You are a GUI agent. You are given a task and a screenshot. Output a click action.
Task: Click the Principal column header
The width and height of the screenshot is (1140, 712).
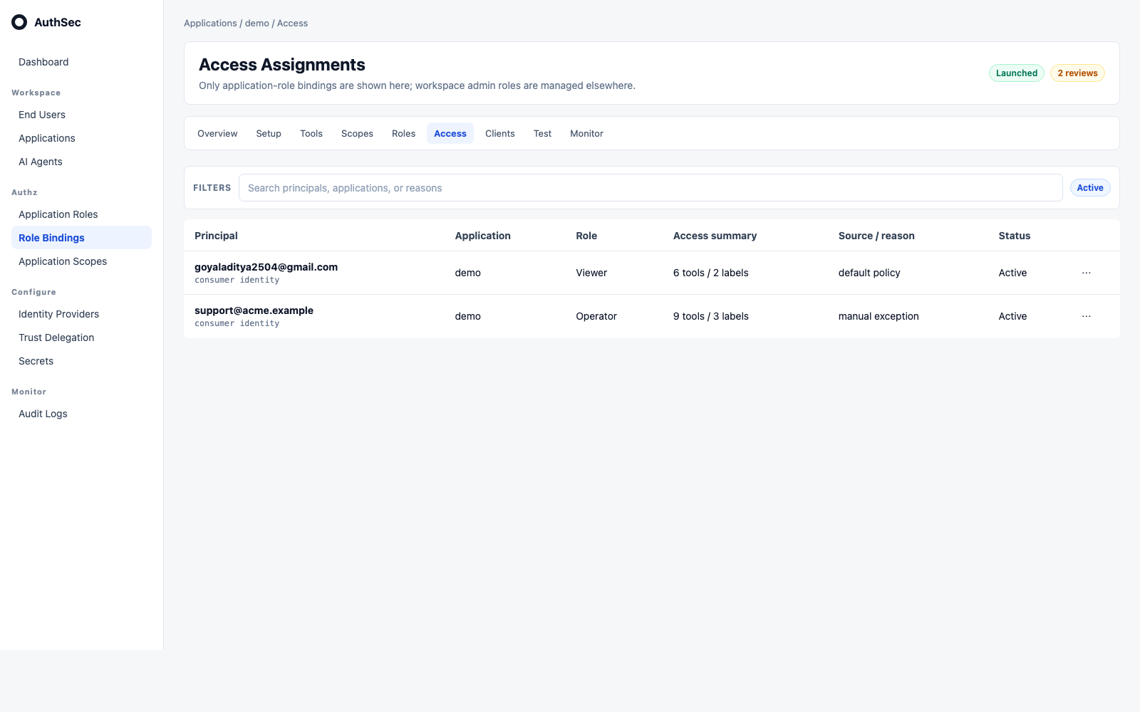[x=216, y=236]
